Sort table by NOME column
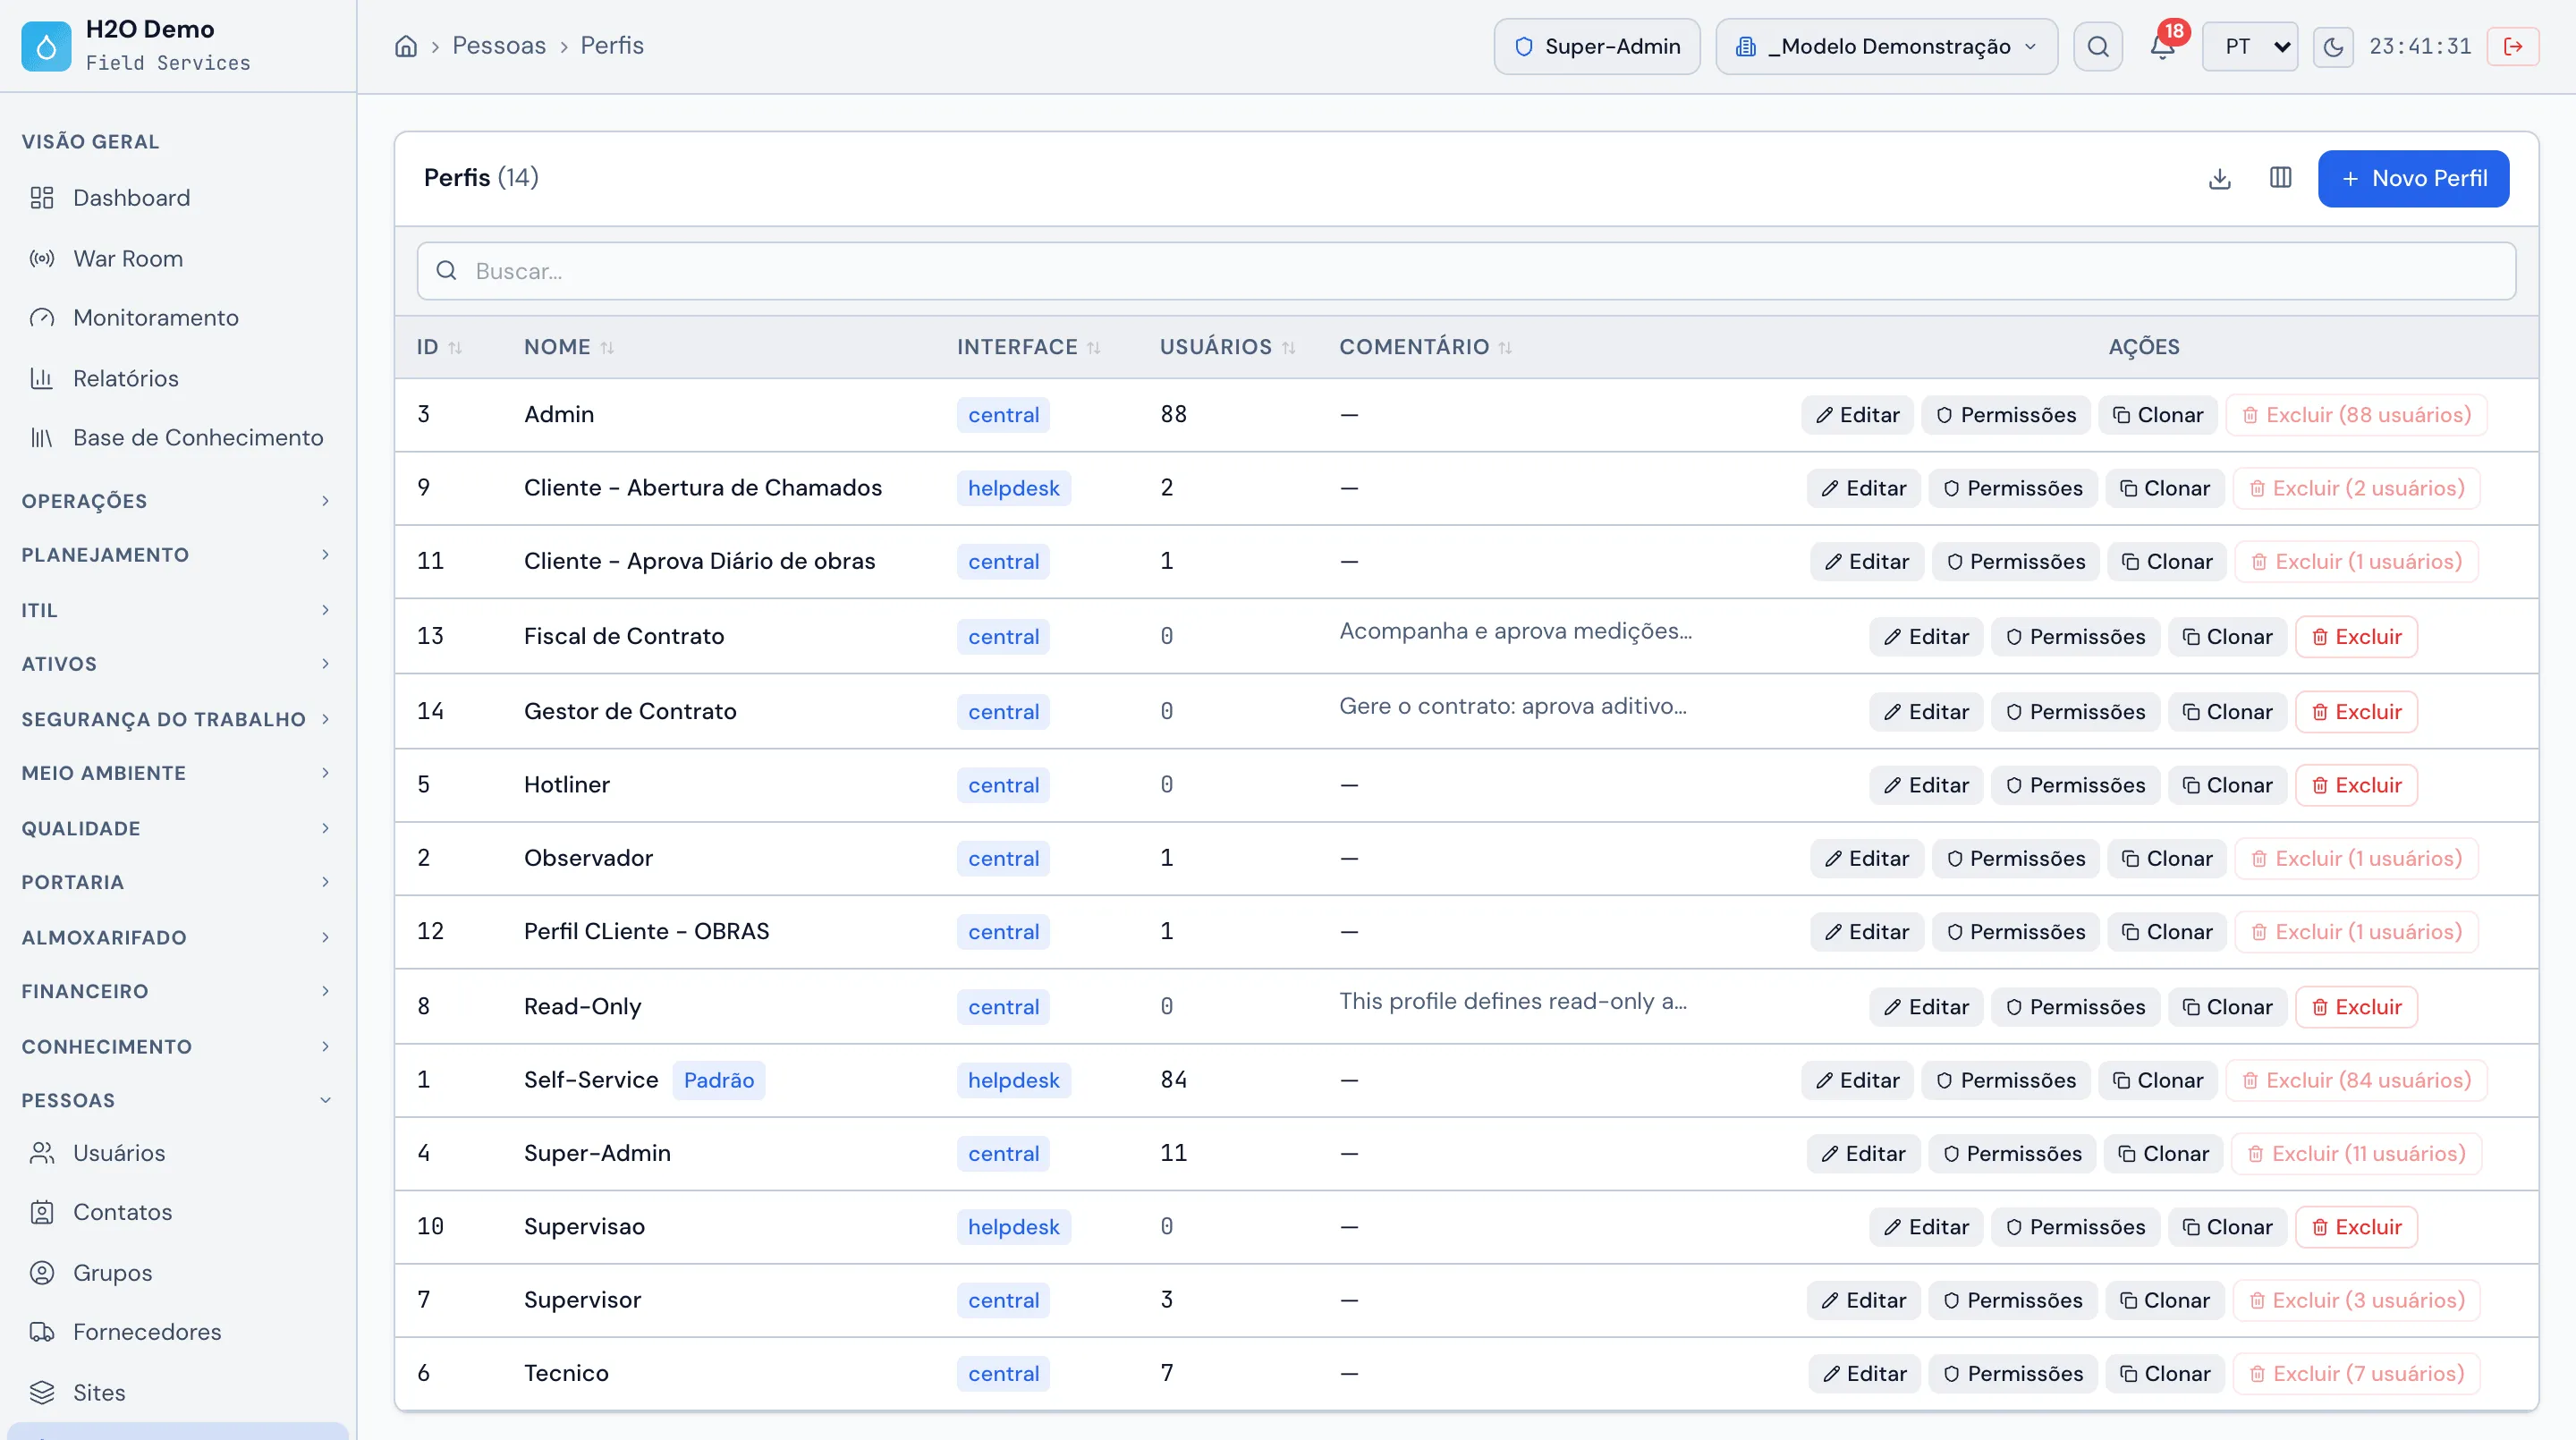Screen dimensions: 2576x1440 pos(569,347)
